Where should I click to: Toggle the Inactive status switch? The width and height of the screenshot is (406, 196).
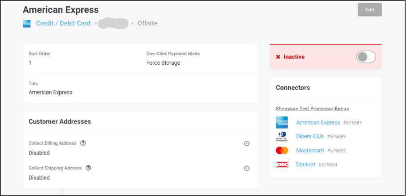click(x=366, y=57)
